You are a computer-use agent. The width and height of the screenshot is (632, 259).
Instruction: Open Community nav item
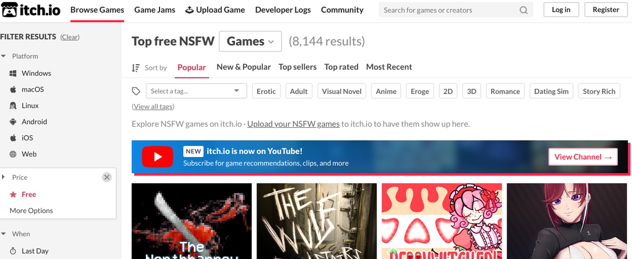(x=342, y=10)
